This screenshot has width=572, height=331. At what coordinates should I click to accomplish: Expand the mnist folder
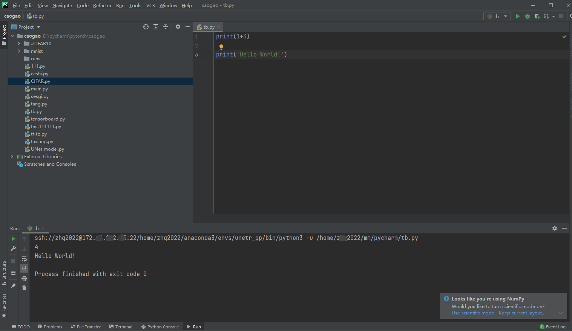[19, 51]
